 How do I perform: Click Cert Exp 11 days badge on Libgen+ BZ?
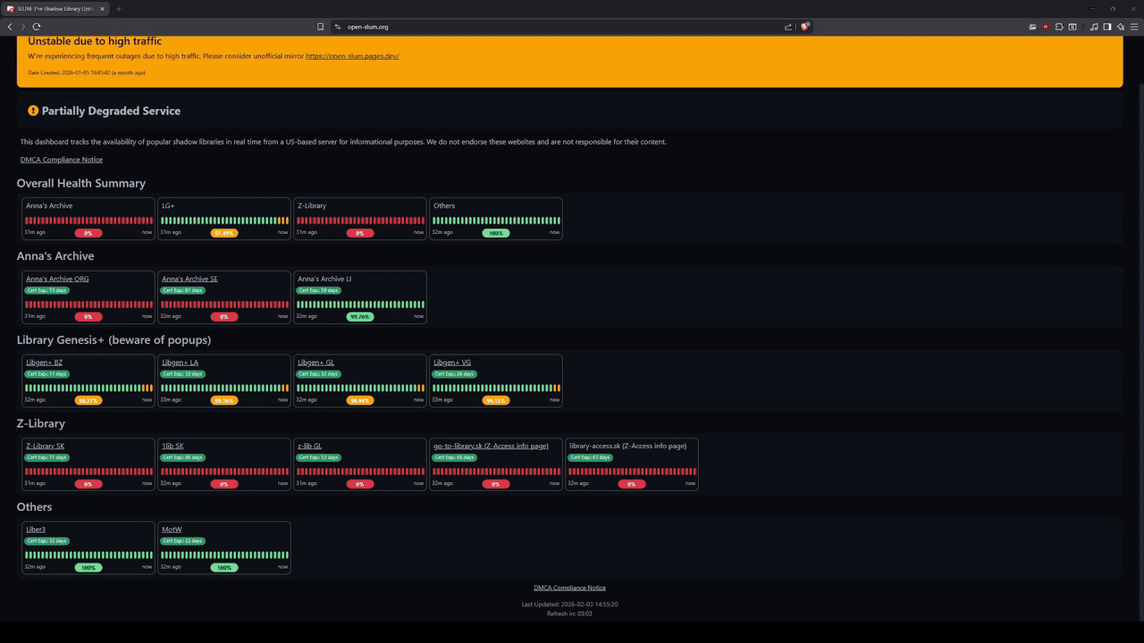click(47, 374)
